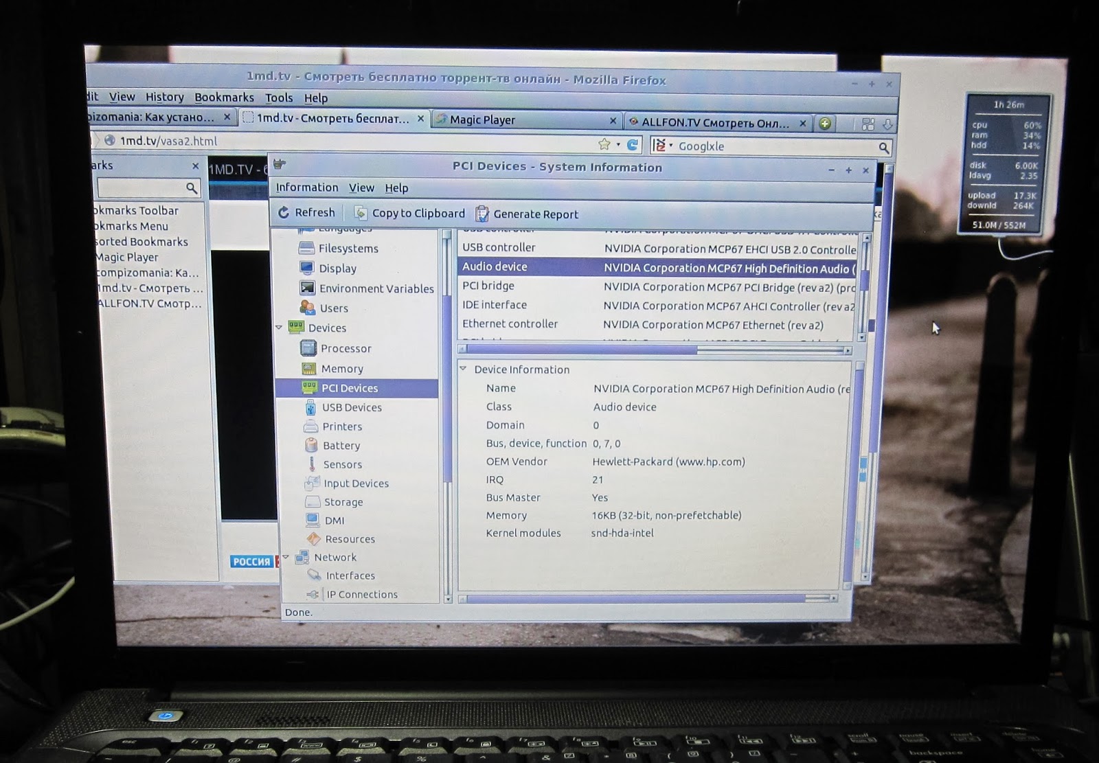Select the Display monitor icon
Image resolution: width=1099 pixels, height=763 pixels.
coord(307,268)
